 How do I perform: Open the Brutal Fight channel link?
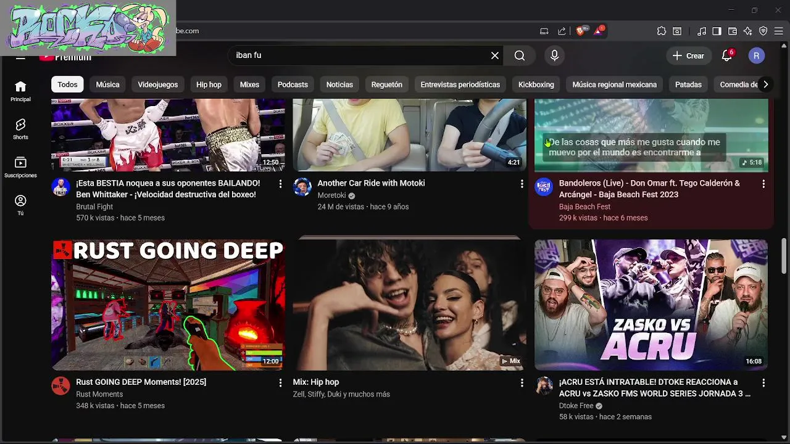[94, 207]
